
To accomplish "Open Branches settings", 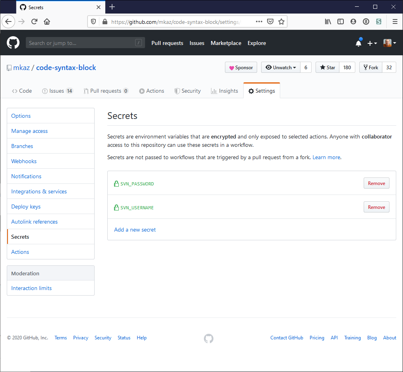I will [x=50, y=146].
